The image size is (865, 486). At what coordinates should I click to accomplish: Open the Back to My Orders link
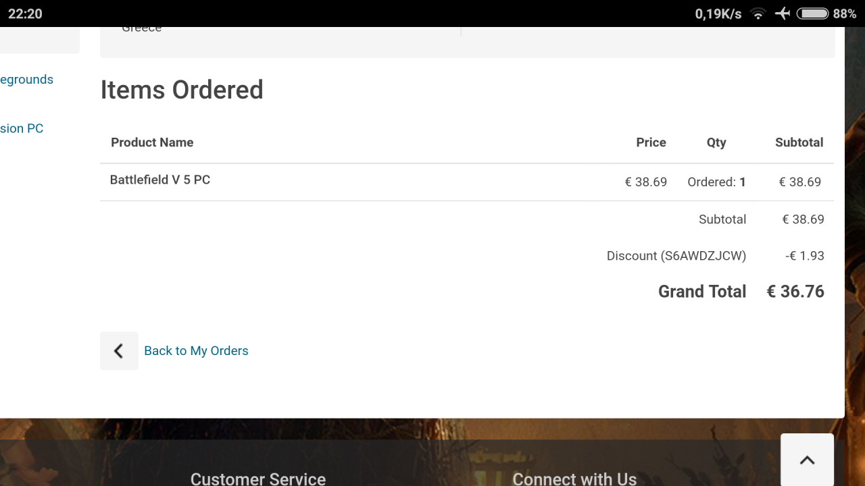[x=196, y=350]
